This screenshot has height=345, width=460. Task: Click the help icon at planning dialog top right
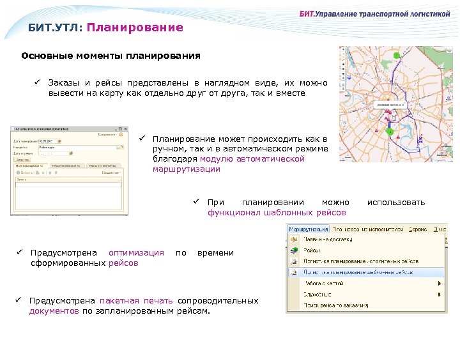121,134
